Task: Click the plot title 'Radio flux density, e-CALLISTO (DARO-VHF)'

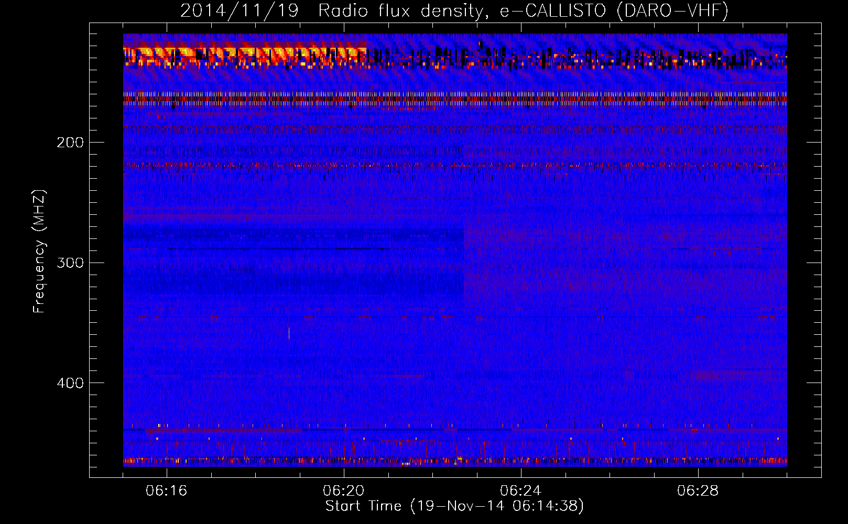Action: [524, 10]
